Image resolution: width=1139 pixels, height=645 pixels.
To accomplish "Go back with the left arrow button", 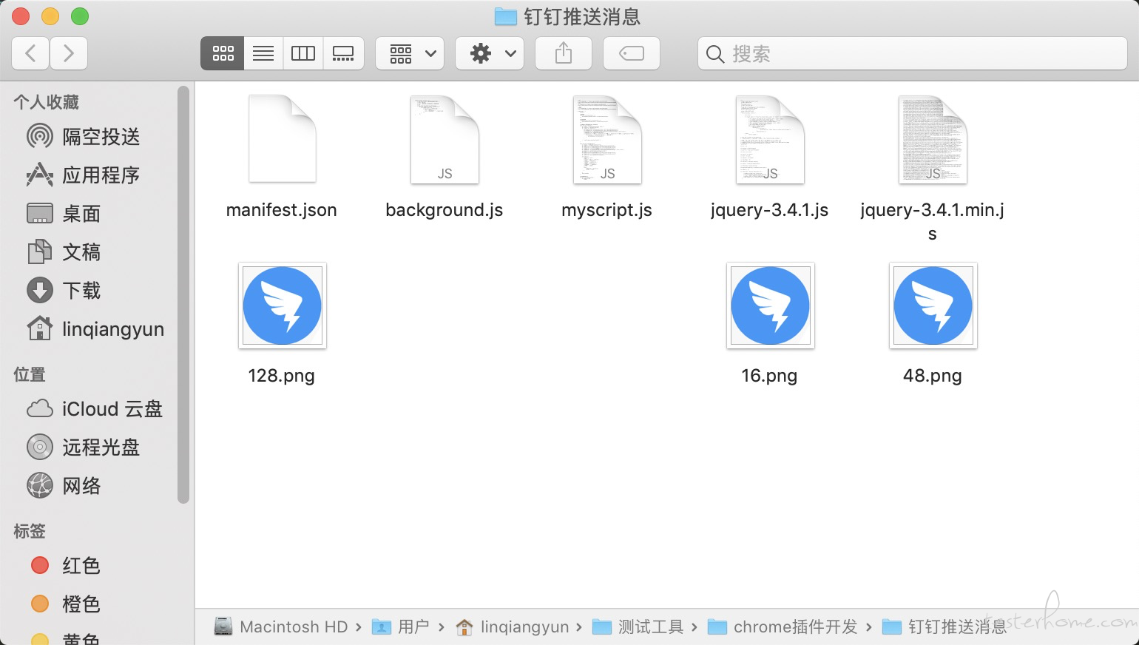I will (x=30, y=53).
